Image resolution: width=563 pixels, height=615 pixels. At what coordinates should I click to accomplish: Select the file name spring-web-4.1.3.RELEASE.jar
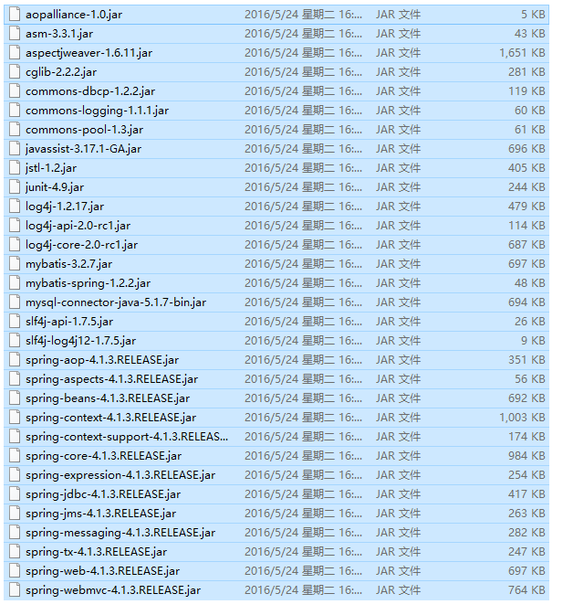102,572
